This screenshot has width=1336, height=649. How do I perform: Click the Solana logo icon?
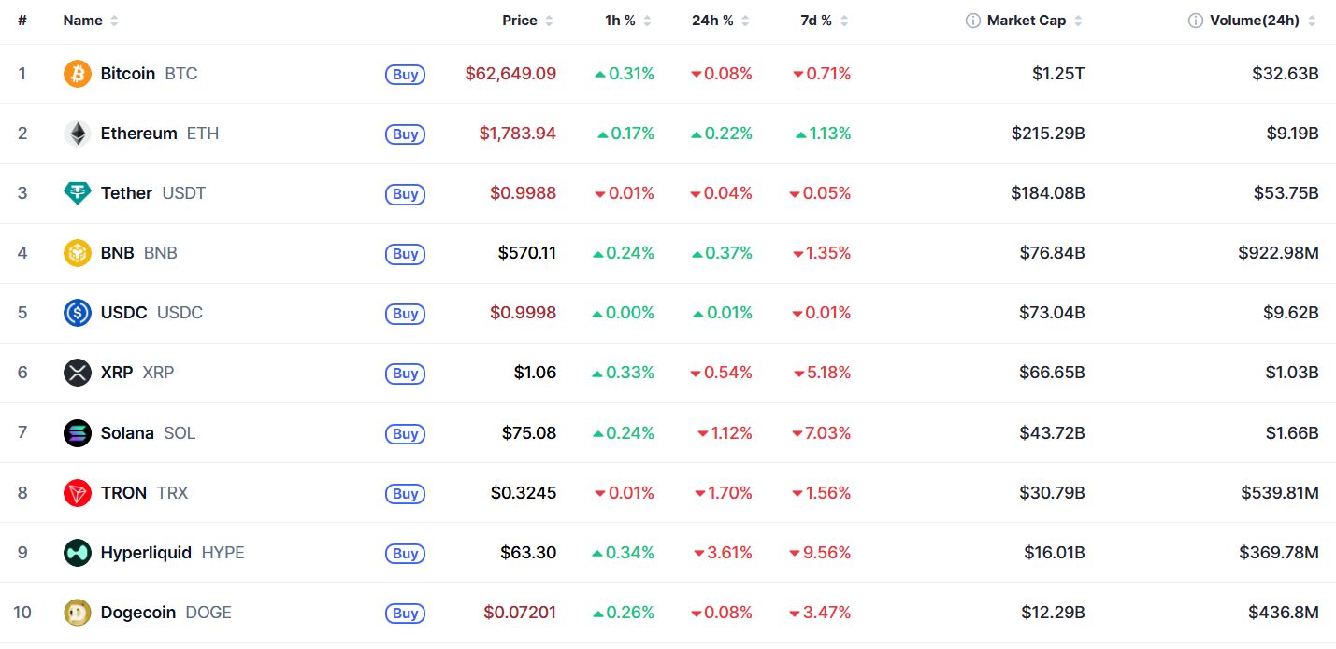pos(78,433)
